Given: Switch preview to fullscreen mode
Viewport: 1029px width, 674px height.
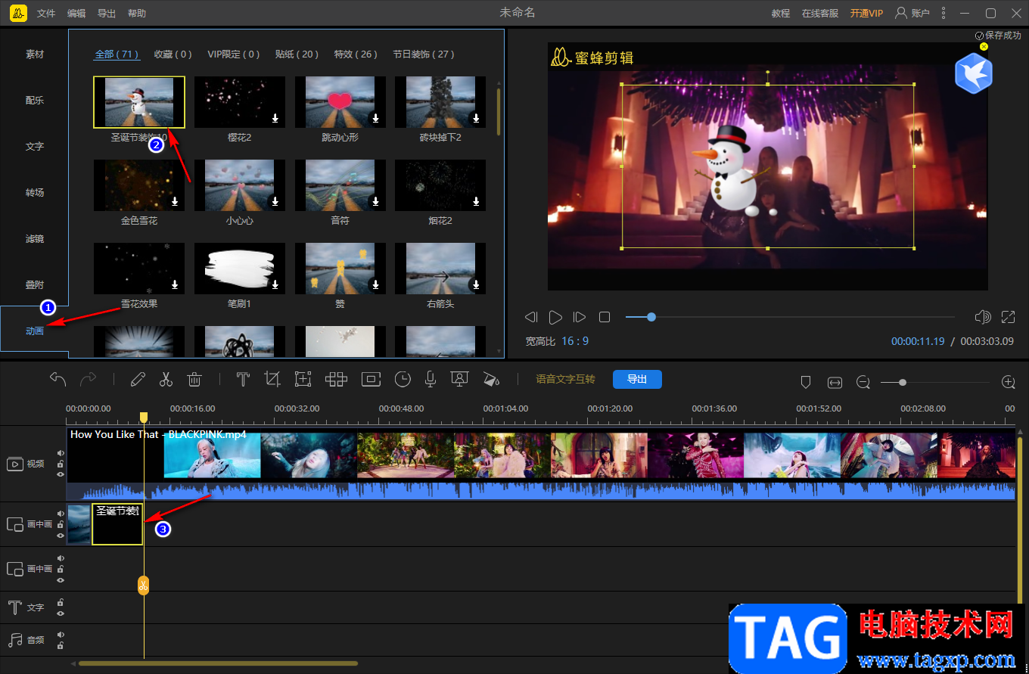Looking at the screenshot, I should (1009, 317).
